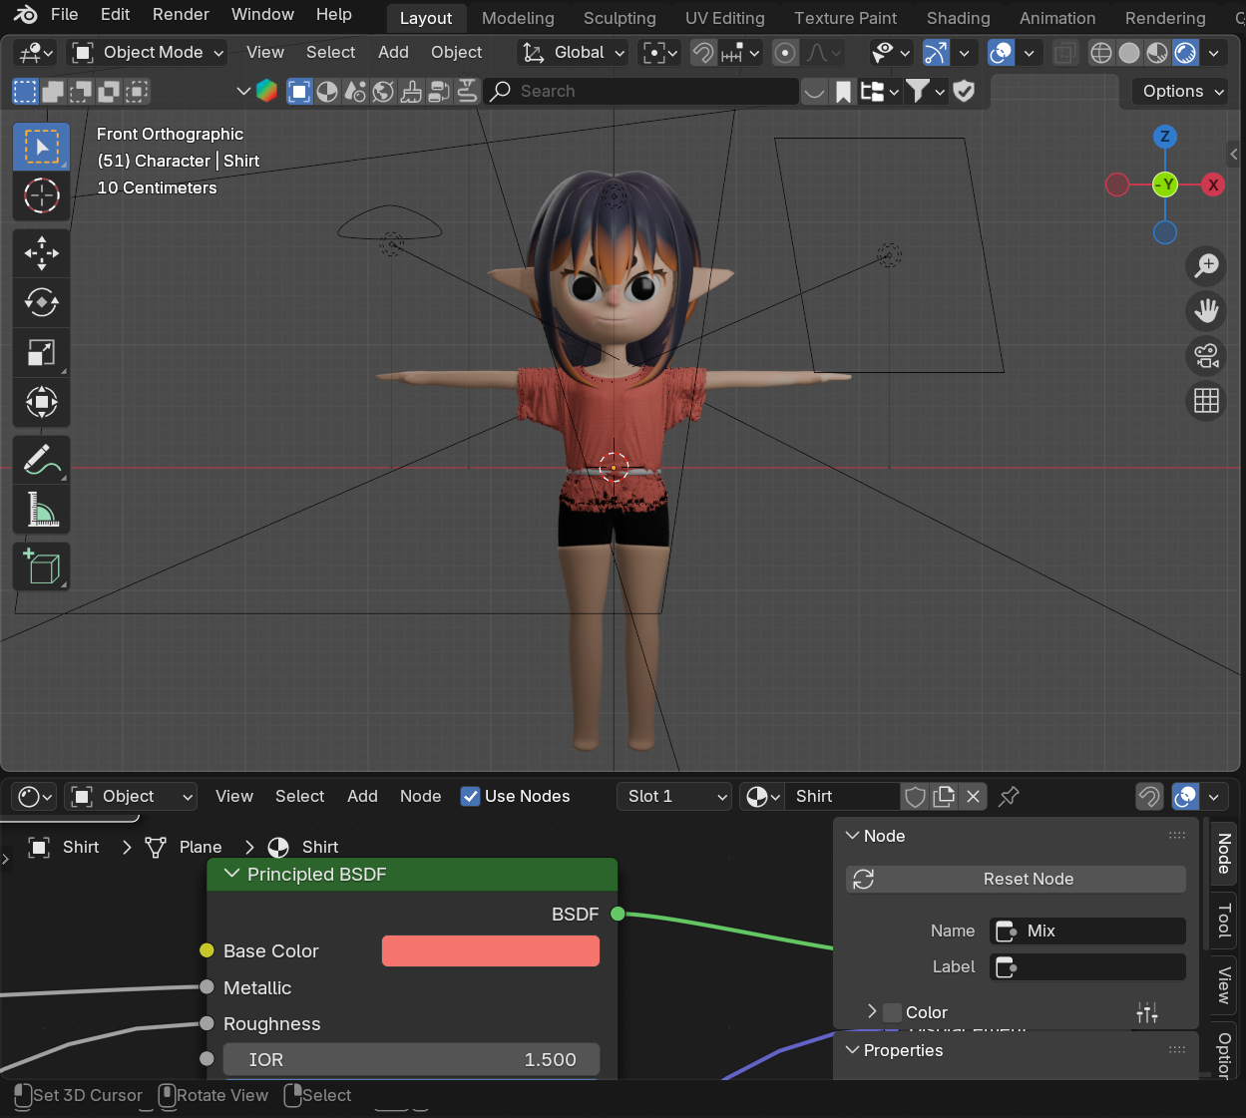
Task: Click the Blender logo icon
Action: (25, 14)
